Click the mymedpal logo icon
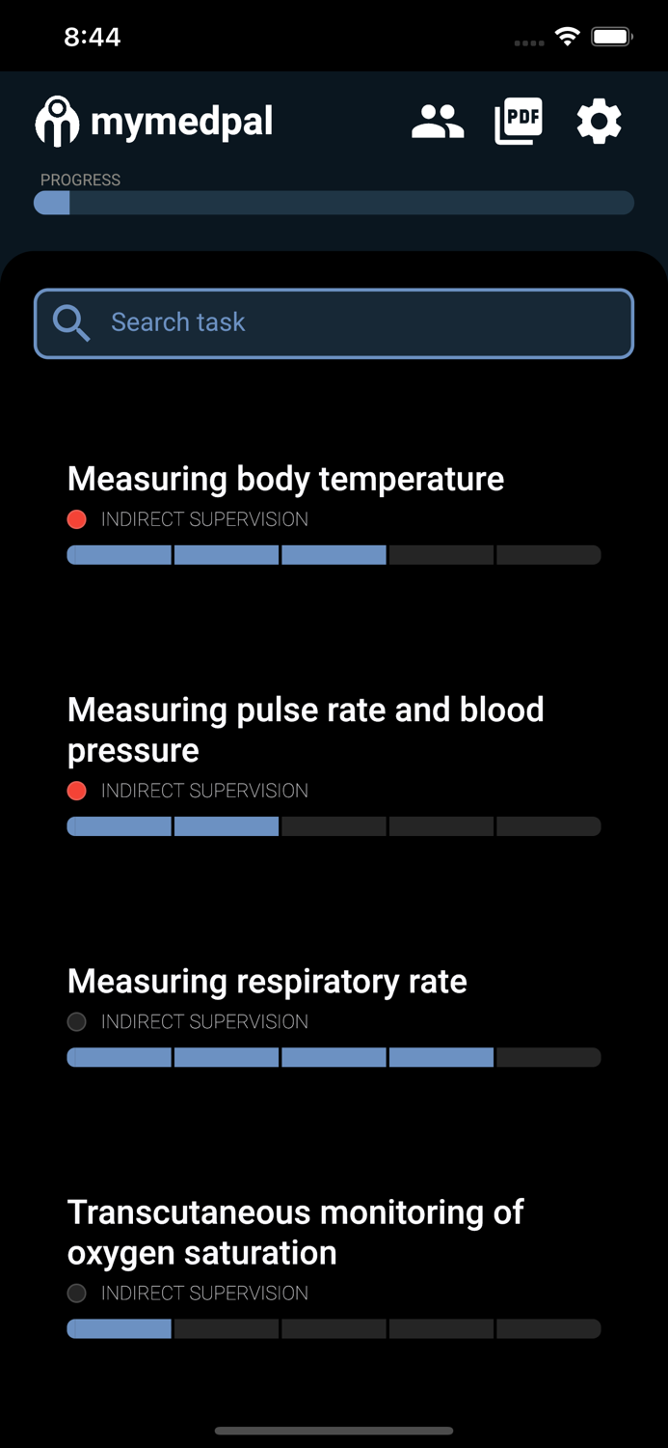The height and width of the screenshot is (1448, 668). click(55, 121)
